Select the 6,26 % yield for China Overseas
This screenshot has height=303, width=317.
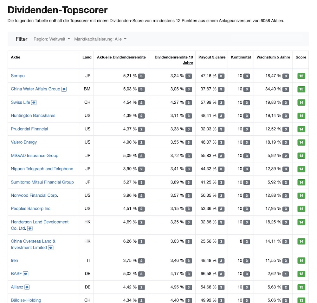tap(130, 241)
